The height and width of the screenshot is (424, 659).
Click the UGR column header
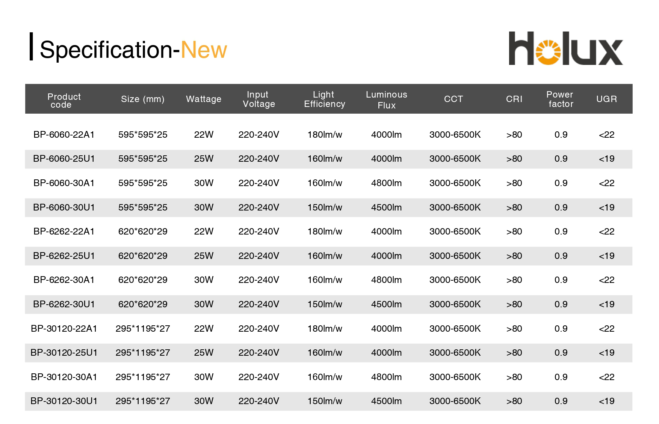pyautogui.click(x=606, y=99)
